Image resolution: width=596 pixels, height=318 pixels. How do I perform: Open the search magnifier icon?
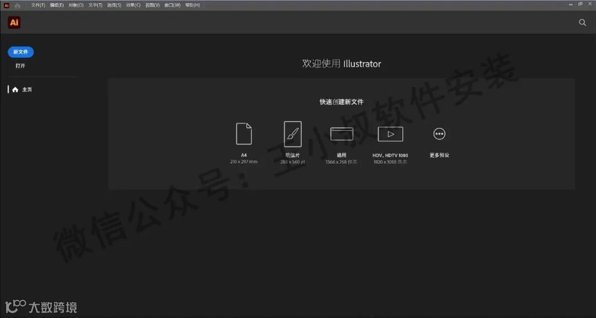582,23
